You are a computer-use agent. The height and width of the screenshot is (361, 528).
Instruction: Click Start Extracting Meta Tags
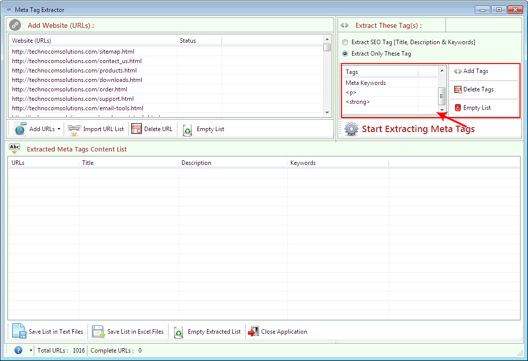click(418, 129)
